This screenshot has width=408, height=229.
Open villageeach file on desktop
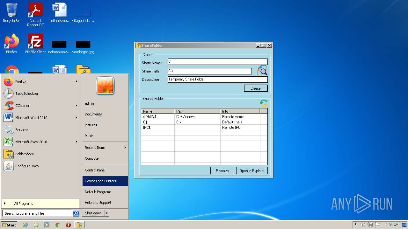pyautogui.click(x=83, y=16)
